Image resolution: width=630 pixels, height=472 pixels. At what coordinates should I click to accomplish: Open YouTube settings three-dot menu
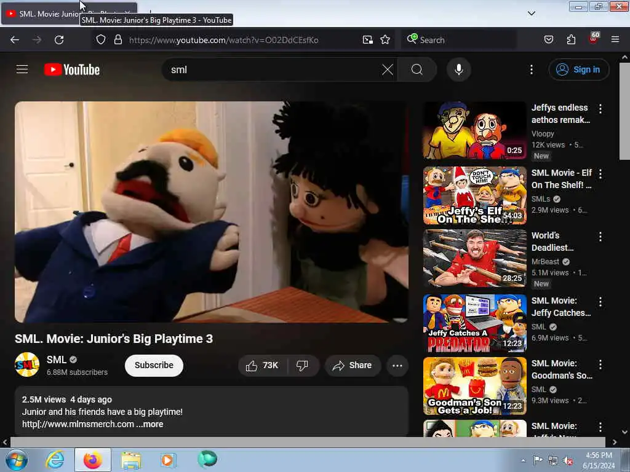(x=532, y=69)
